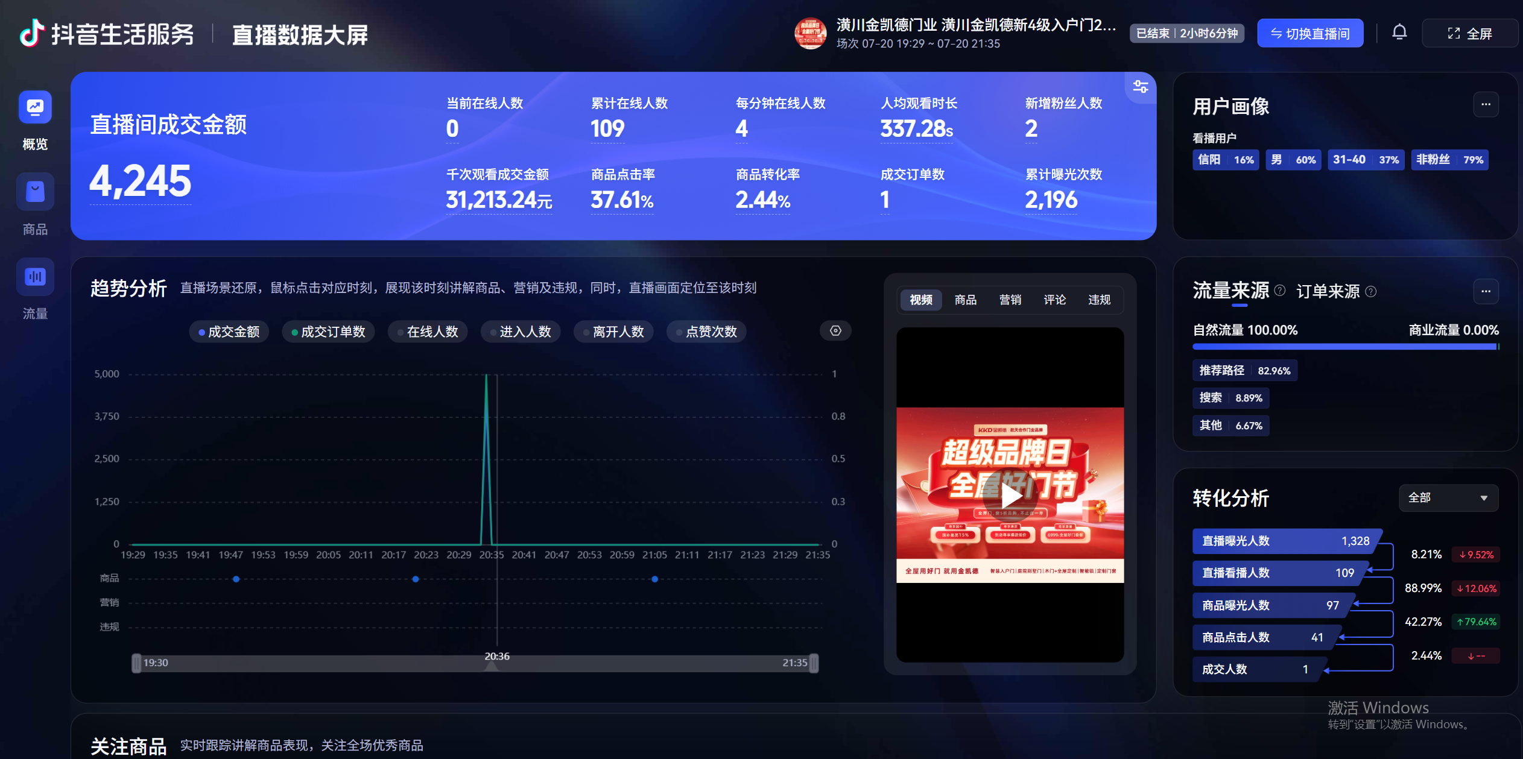1523x759 pixels.
Task: Click 切换直播间 to switch live room
Action: point(1310,33)
